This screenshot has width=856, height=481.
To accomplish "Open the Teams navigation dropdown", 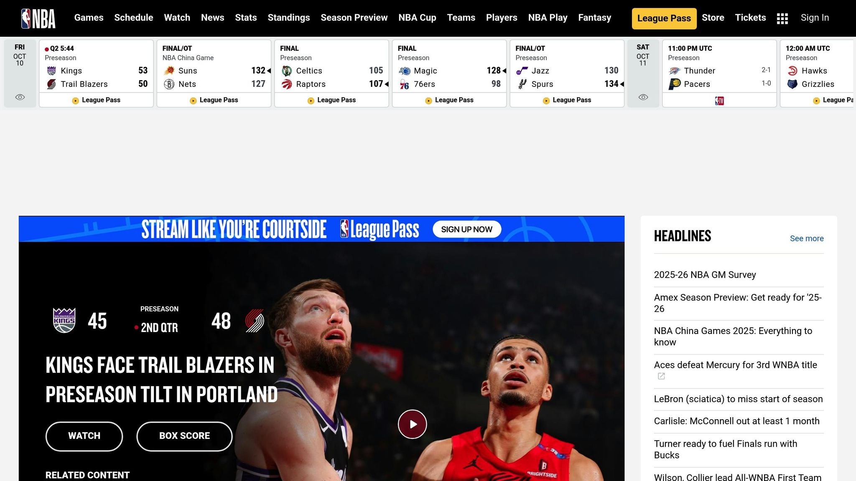I will tap(461, 18).
